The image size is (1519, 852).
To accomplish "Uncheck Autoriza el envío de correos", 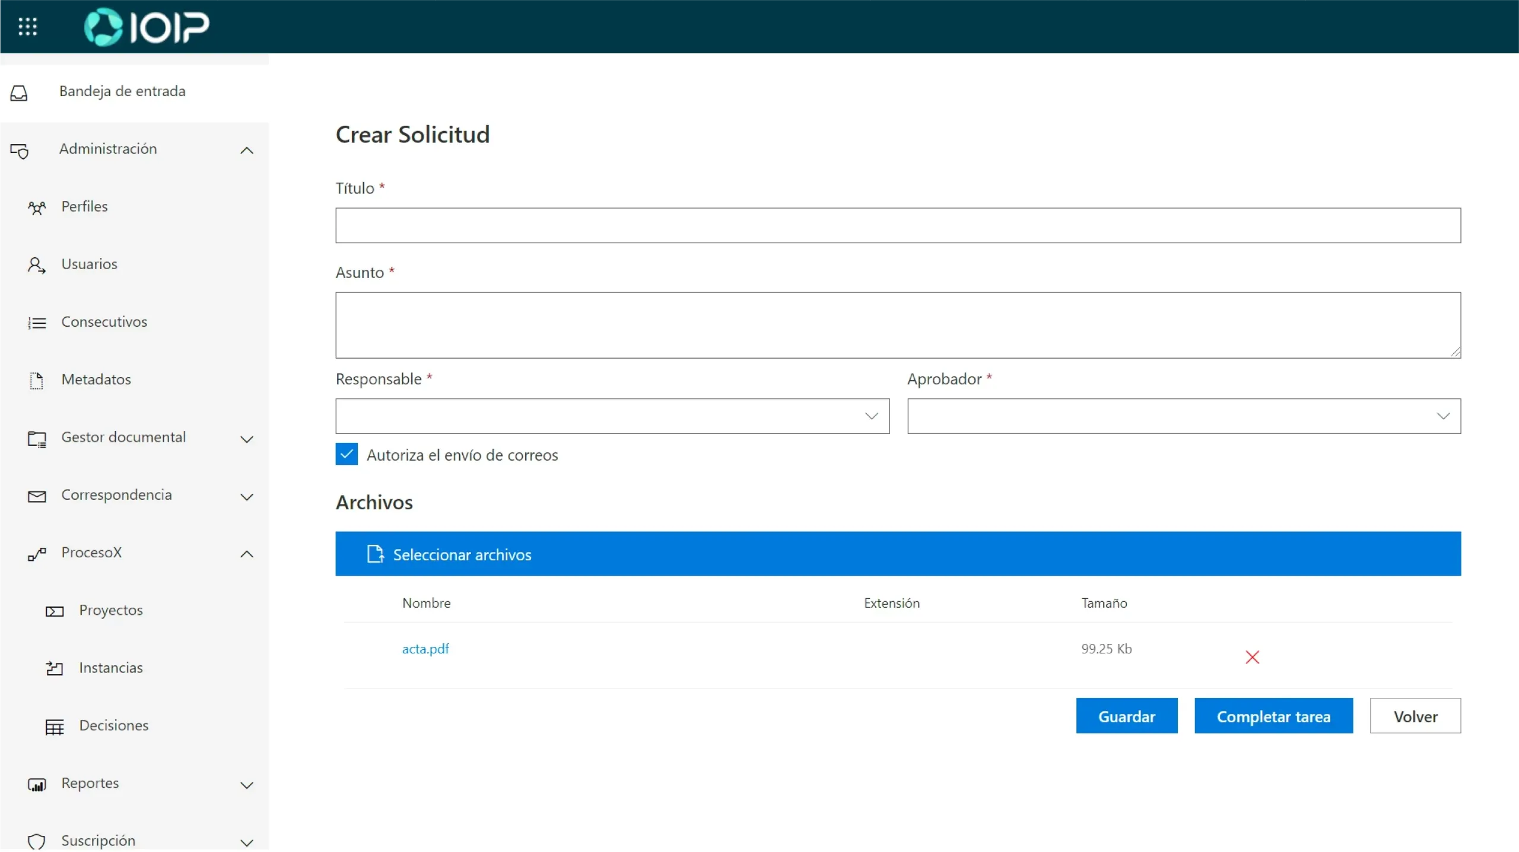I will pyautogui.click(x=347, y=454).
